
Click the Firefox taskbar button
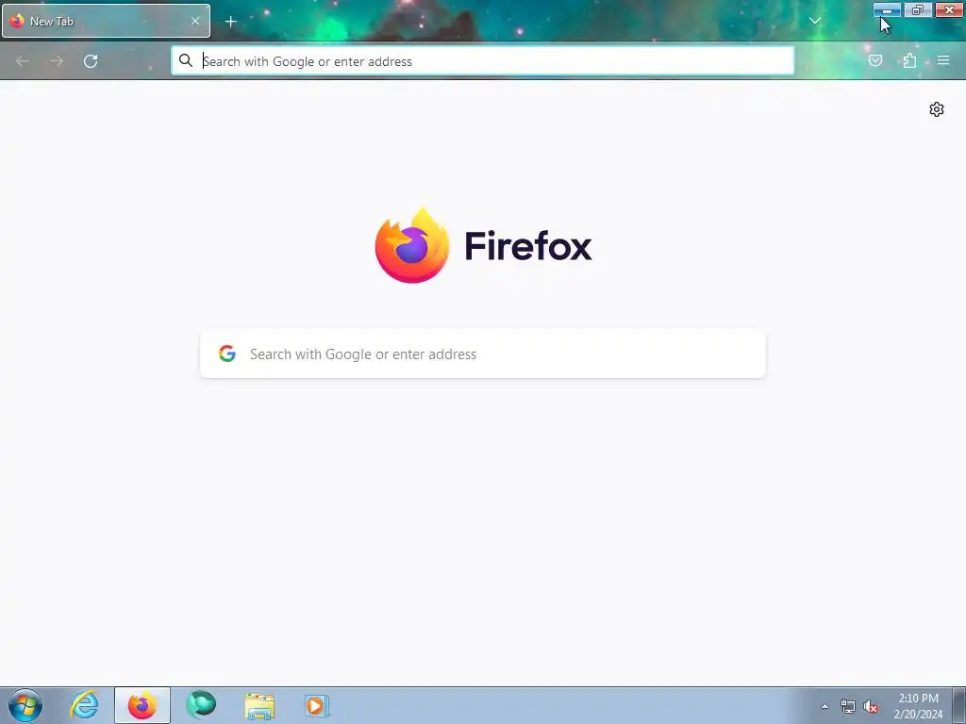tap(142, 705)
